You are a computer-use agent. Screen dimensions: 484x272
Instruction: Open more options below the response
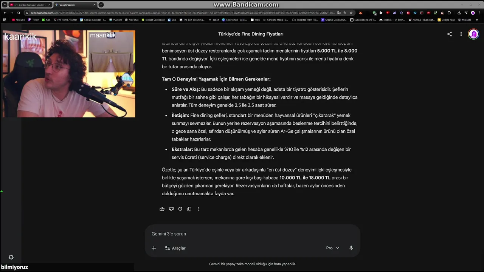click(199, 209)
